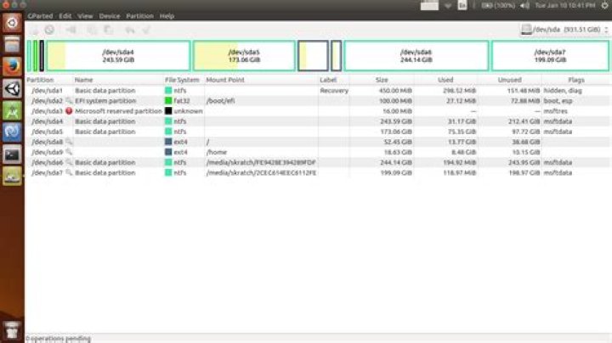This screenshot has height=343, width=612.
Task: Click 'Microsoft reserved partition' name cell
Action: pos(118,111)
